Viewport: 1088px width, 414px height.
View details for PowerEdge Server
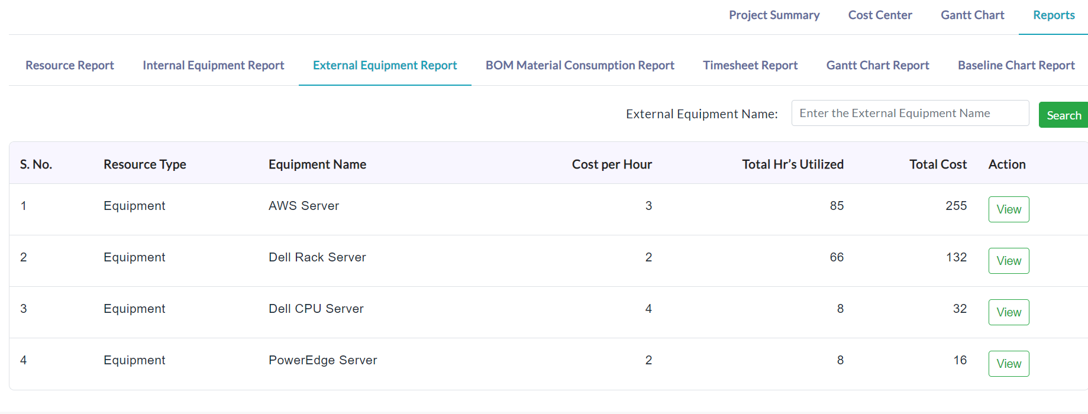(1009, 364)
